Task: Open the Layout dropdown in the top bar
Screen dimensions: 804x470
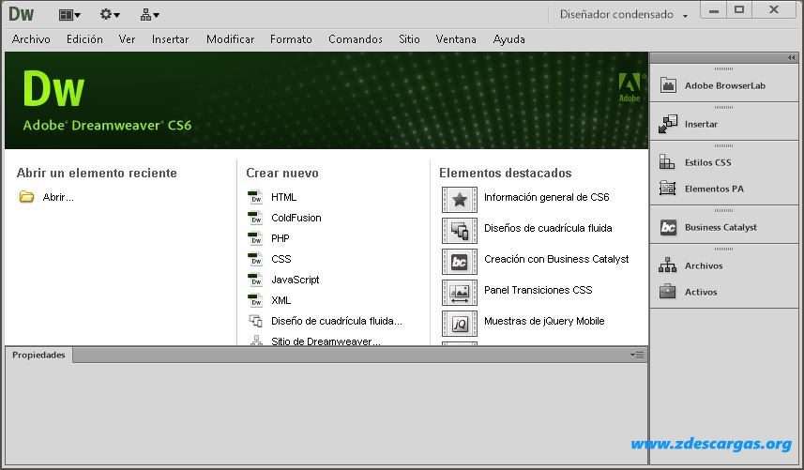Action: (69, 15)
